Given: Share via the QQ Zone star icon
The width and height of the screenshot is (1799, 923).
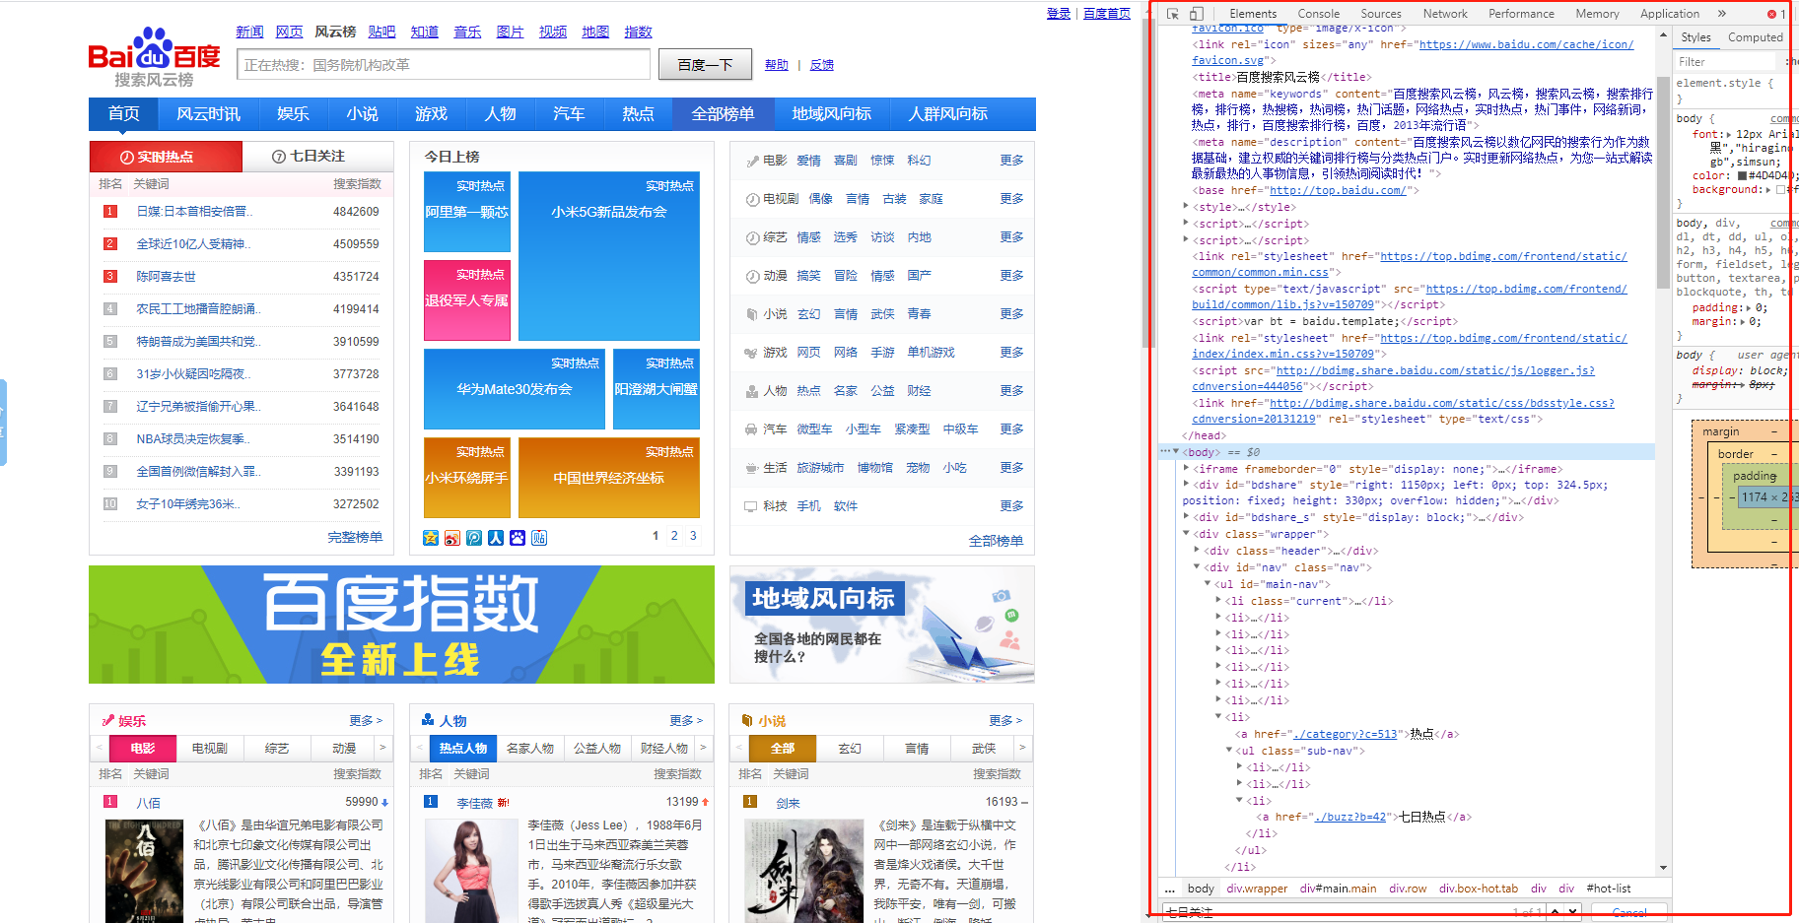Looking at the screenshot, I should (431, 538).
